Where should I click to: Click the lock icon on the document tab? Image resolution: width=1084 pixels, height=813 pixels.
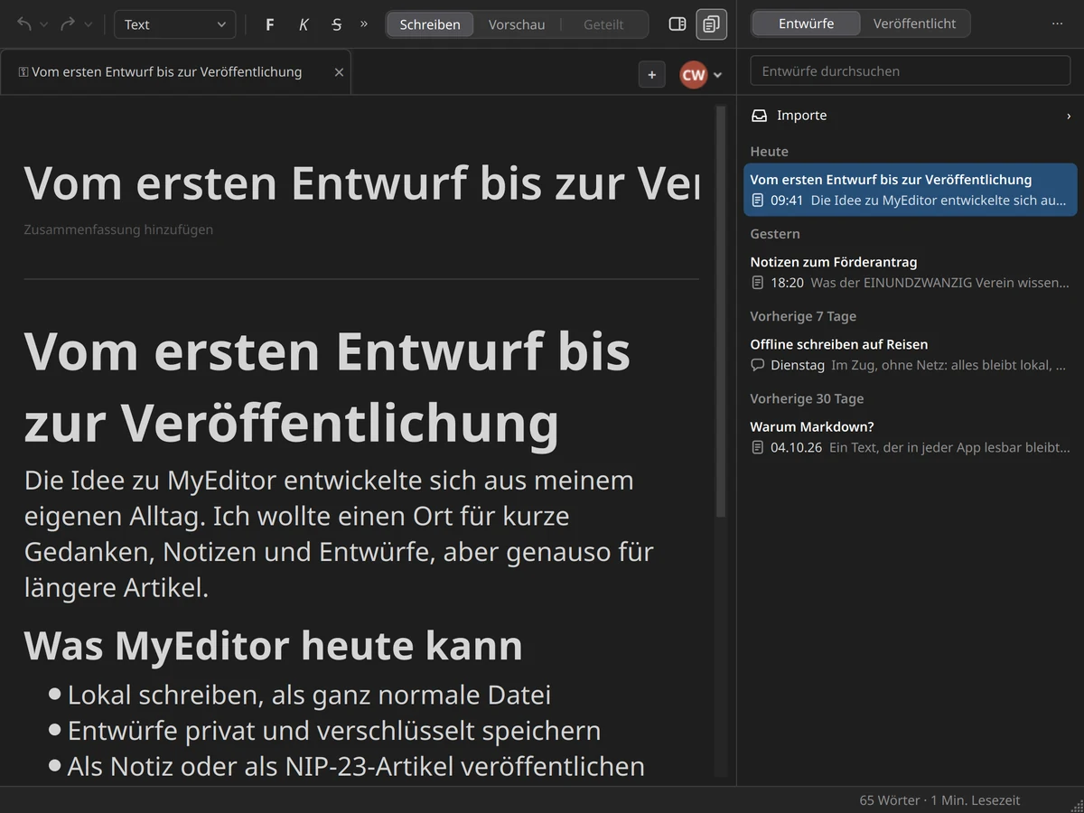(x=23, y=72)
